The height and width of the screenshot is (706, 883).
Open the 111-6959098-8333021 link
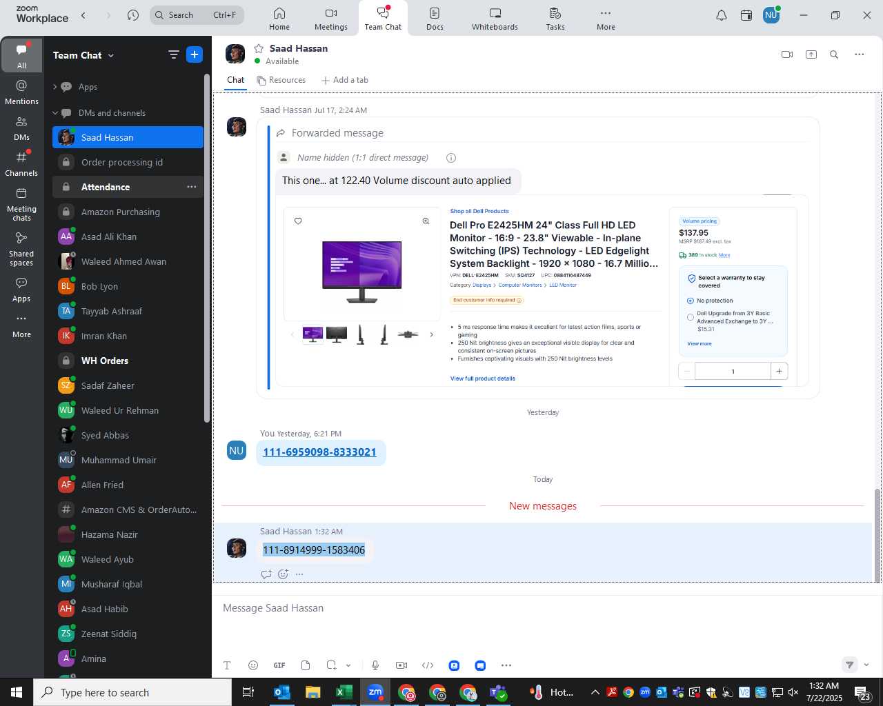coord(319,452)
